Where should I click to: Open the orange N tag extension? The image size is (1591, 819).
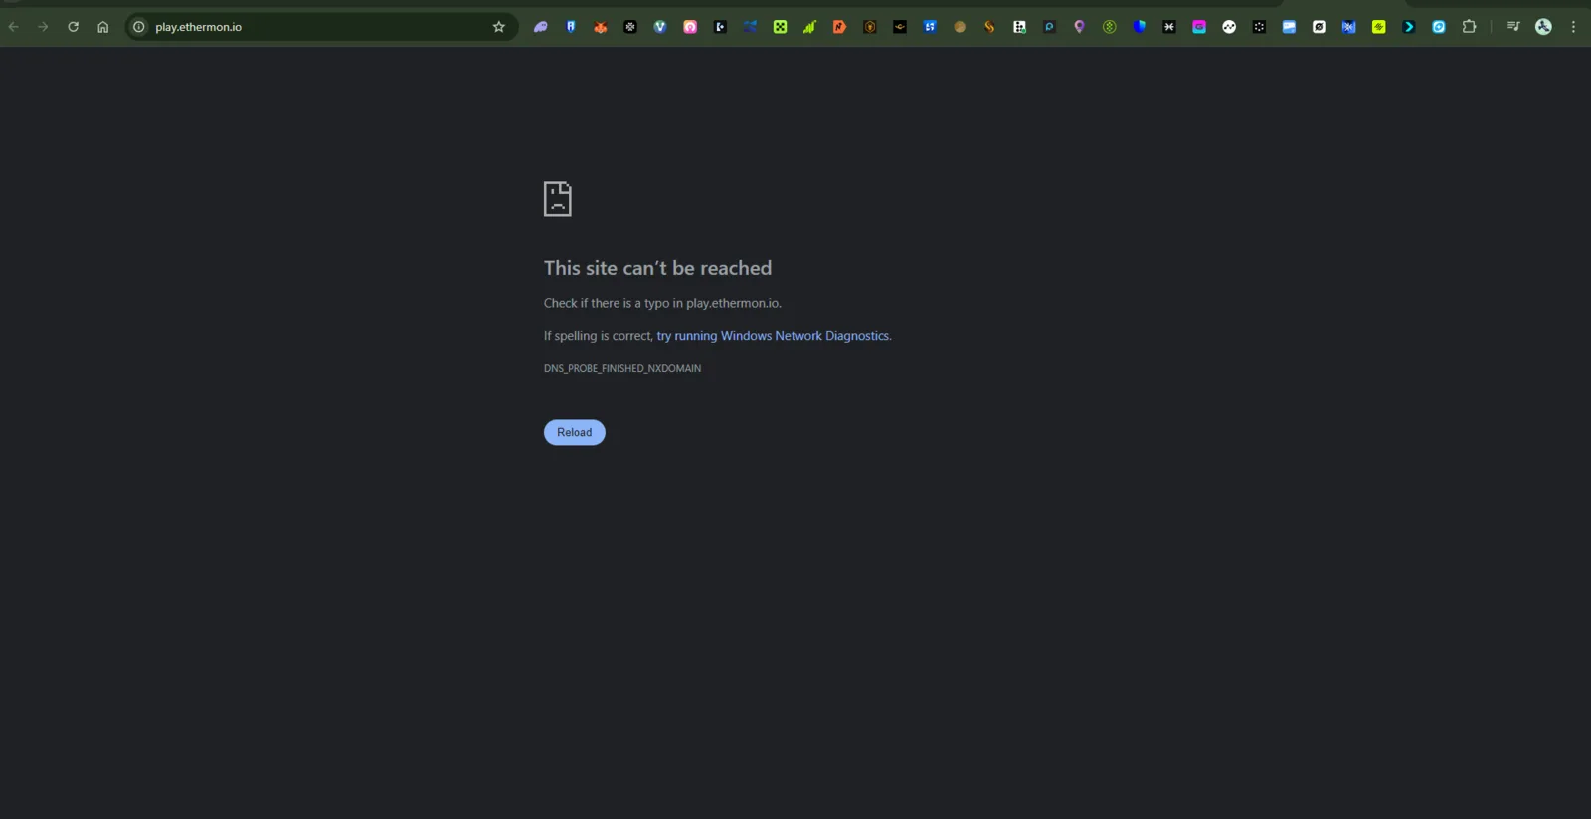(840, 27)
